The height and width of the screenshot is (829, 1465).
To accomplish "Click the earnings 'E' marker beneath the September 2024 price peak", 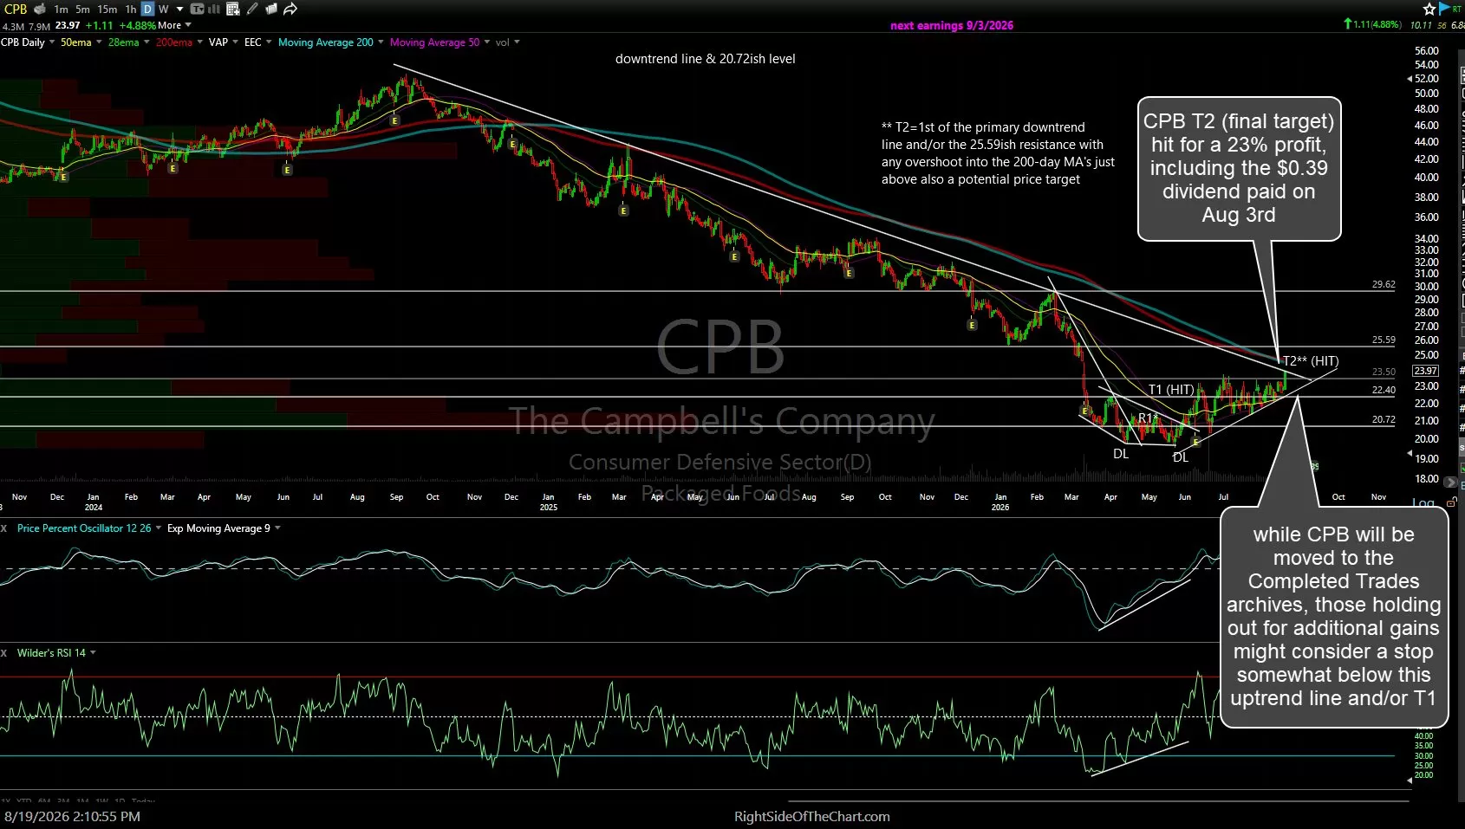I will (395, 120).
